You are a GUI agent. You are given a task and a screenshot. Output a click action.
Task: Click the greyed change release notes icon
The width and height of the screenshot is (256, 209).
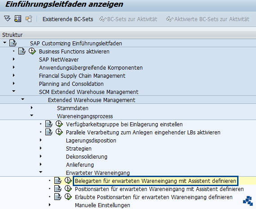[x=29, y=18]
